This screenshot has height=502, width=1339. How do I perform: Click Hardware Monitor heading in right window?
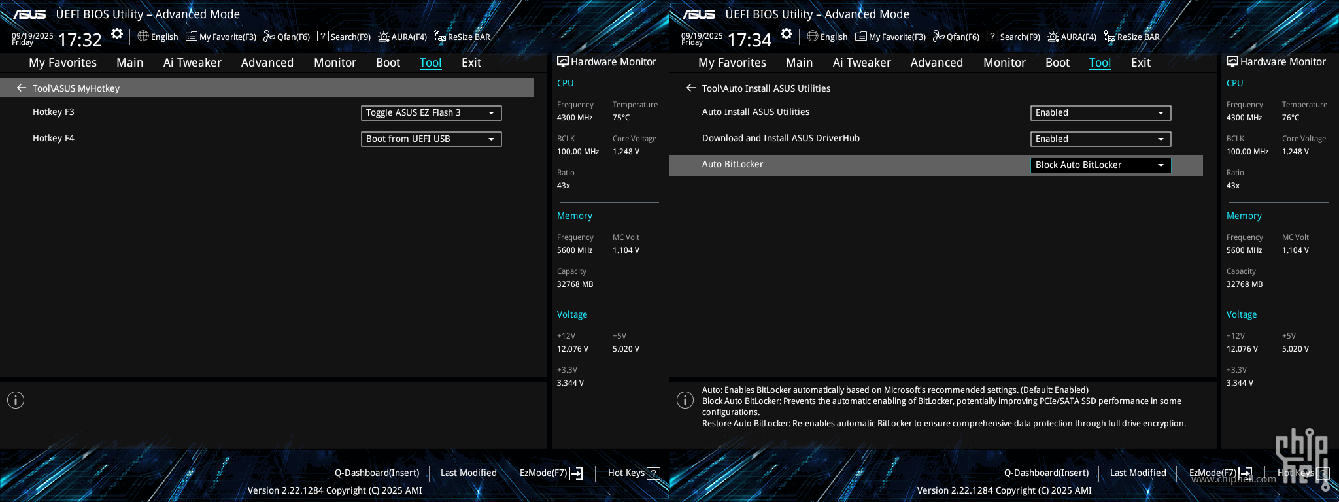(1276, 61)
